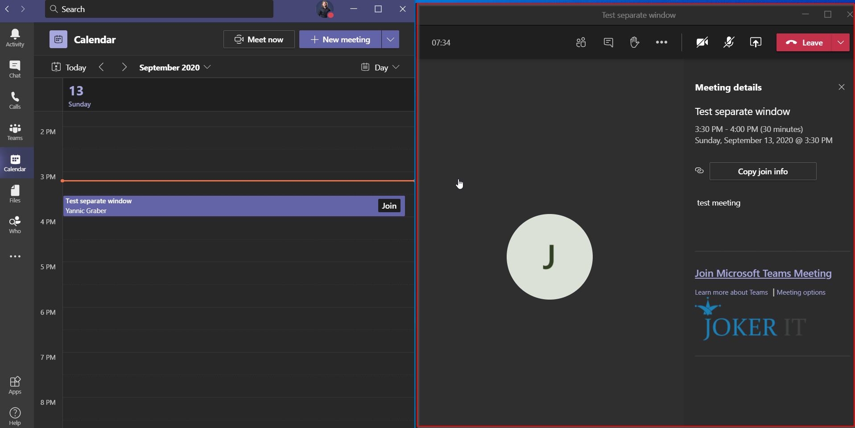The image size is (855, 428).
Task: Expand the Leave options arrow
Action: click(x=841, y=42)
